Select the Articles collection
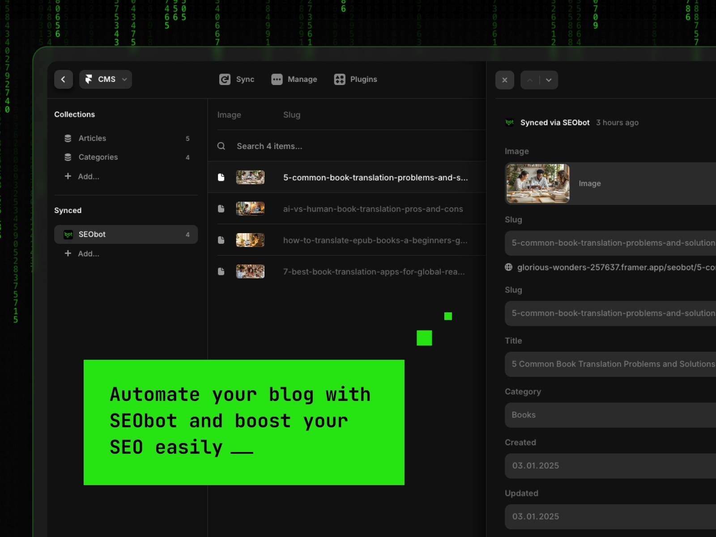716x537 pixels. click(126, 138)
